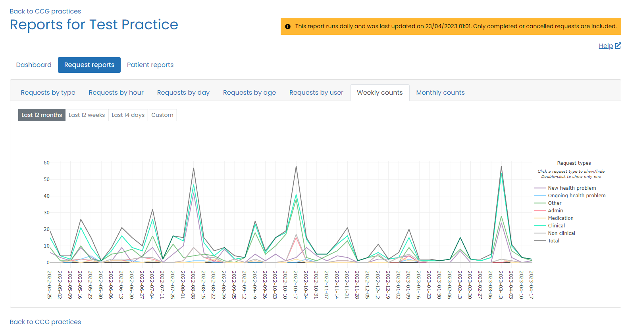Open the Custom date range option
This screenshot has width=628, height=330.
pos(162,115)
